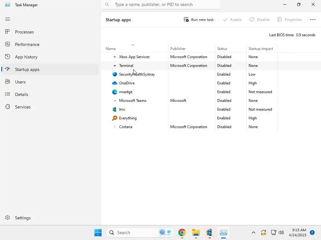321x240 pixels.
Task: Select the Terminal startup row
Action: 211,66
